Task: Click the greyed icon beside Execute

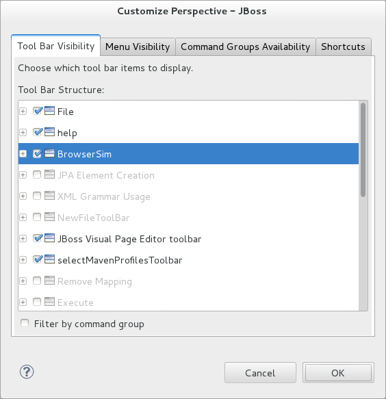Action: click(x=49, y=302)
